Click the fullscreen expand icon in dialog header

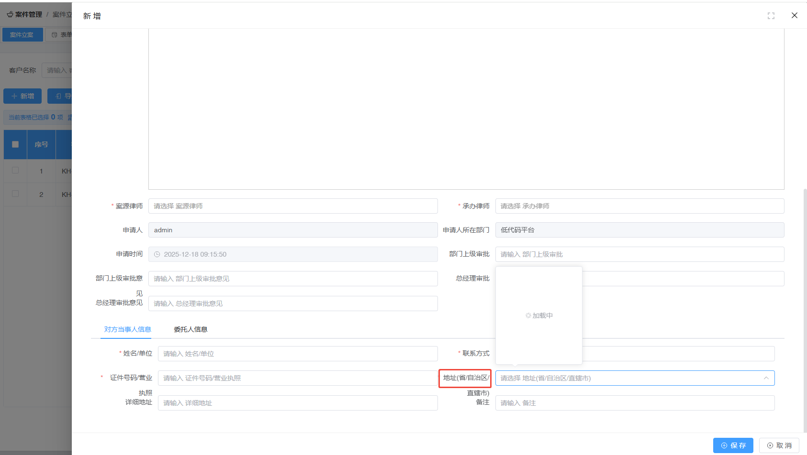tap(771, 16)
